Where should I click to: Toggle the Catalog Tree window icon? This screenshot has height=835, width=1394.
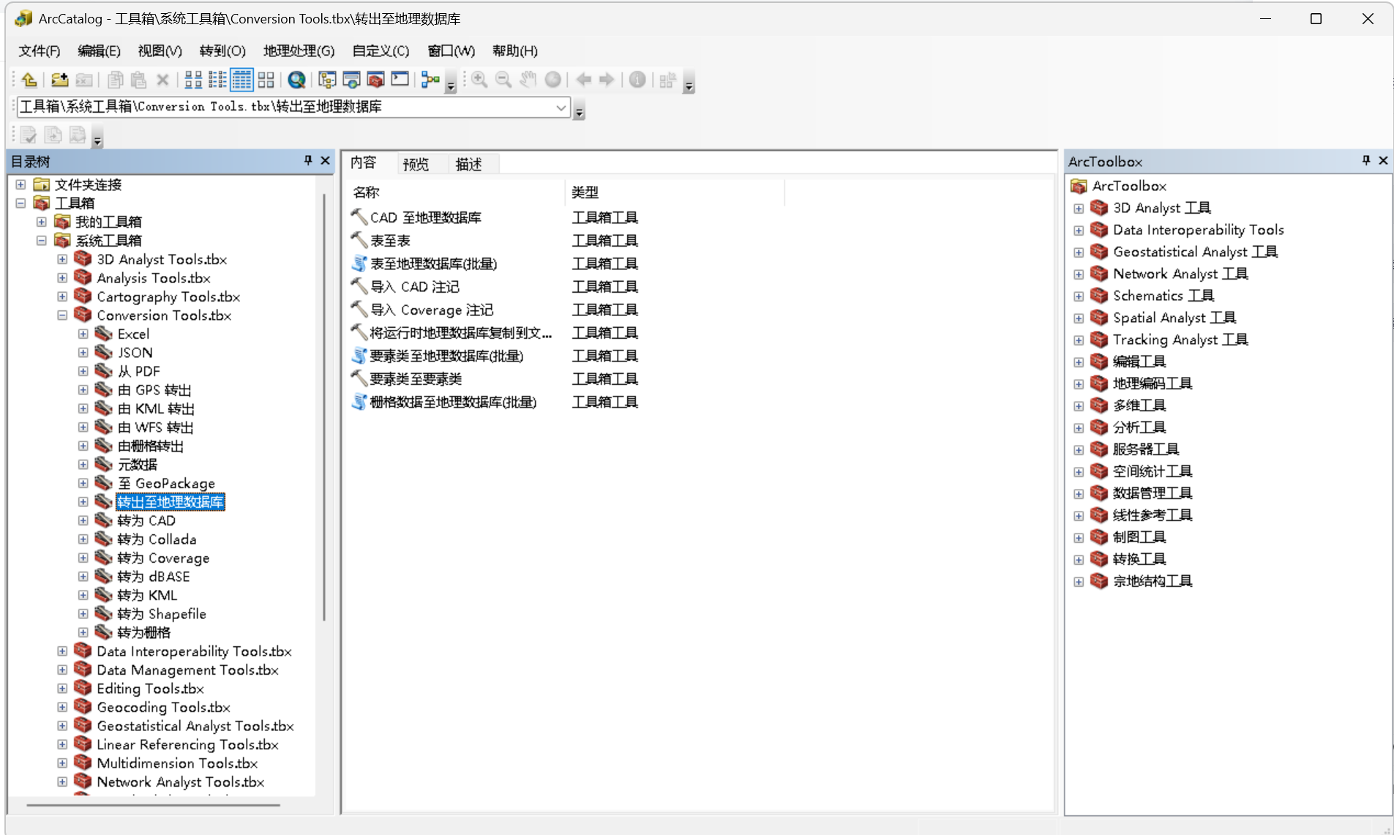pos(327,80)
